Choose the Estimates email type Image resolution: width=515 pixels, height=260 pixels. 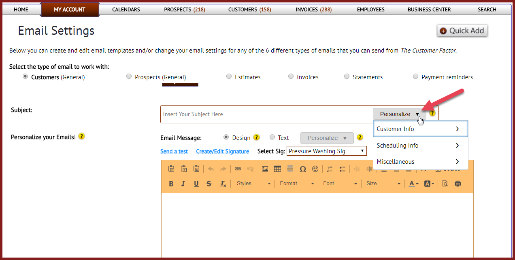(229, 76)
